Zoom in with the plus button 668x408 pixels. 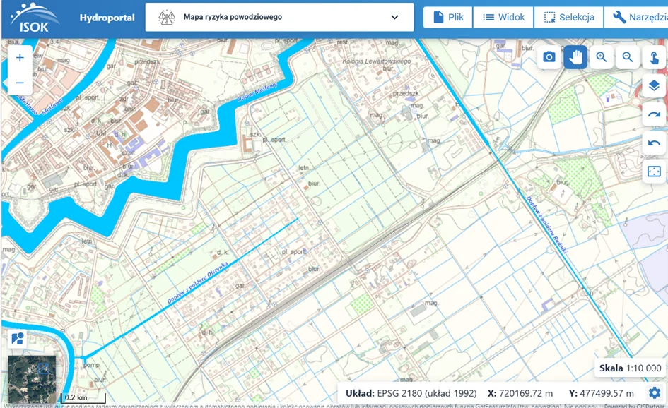coord(20,58)
